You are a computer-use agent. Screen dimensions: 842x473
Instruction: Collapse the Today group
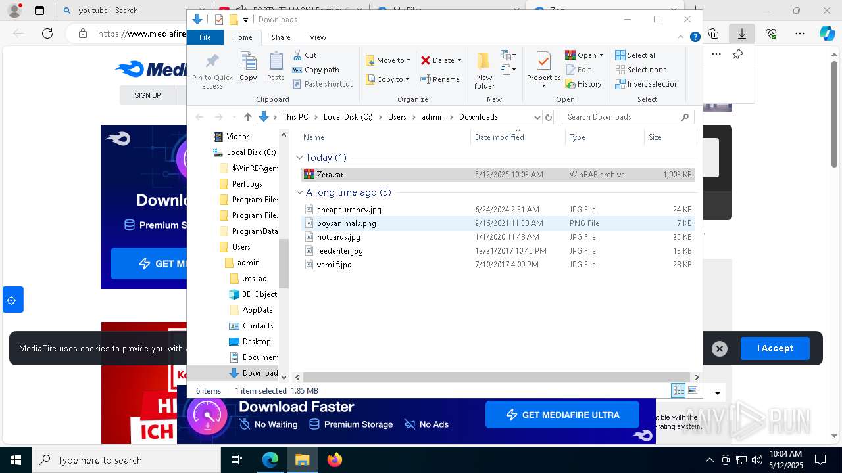coord(299,158)
